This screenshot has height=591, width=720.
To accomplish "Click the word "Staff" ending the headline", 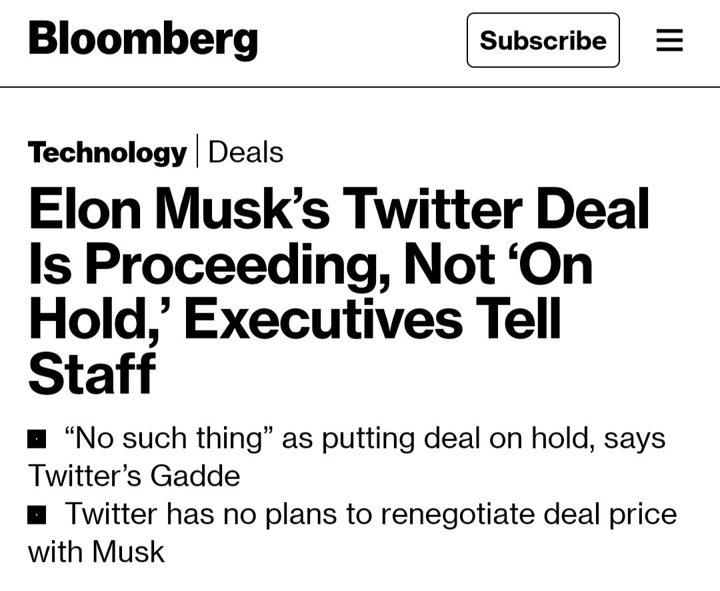I will (x=91, y=374).
